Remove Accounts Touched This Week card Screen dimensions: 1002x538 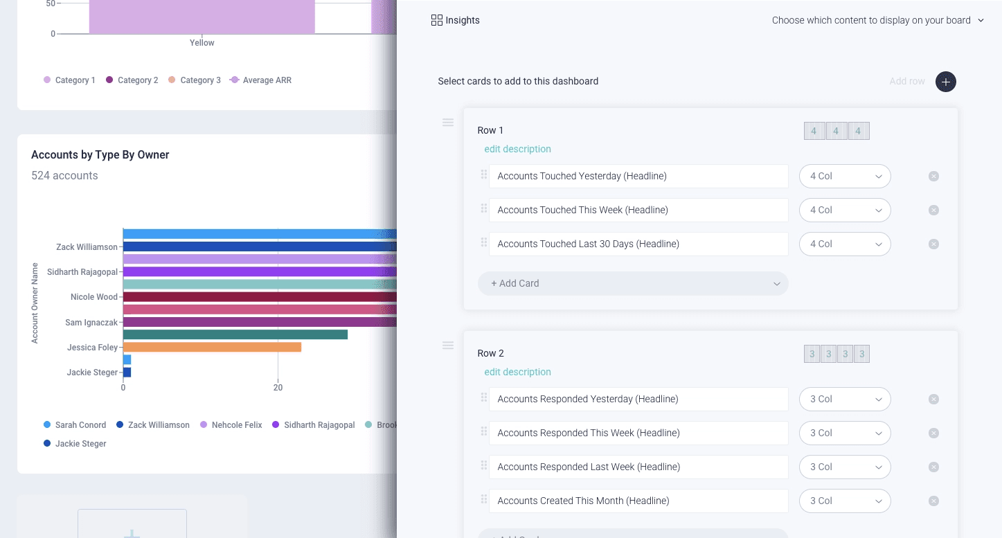pyautogui.click(x=933, y=210)
